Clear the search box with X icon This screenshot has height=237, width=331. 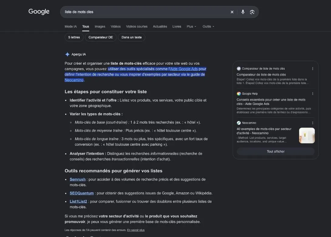click(232, 12)
